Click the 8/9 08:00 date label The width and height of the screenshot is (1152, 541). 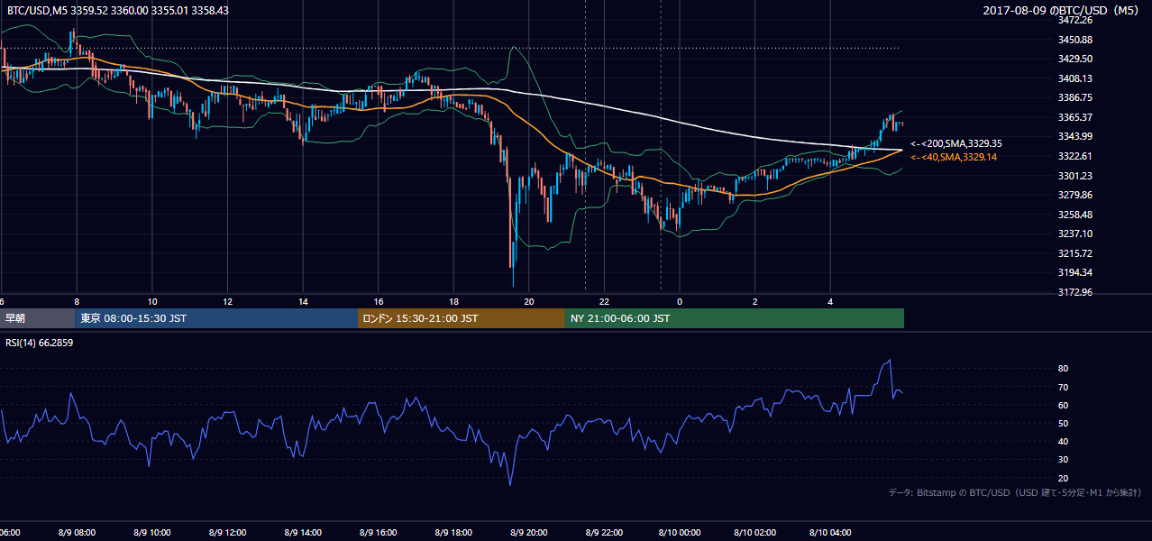(77, 533)
